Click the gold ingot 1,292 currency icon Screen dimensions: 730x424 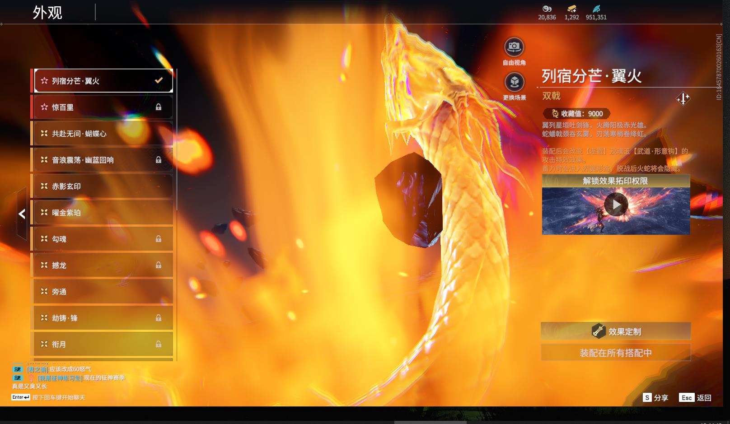coord(572,9)
